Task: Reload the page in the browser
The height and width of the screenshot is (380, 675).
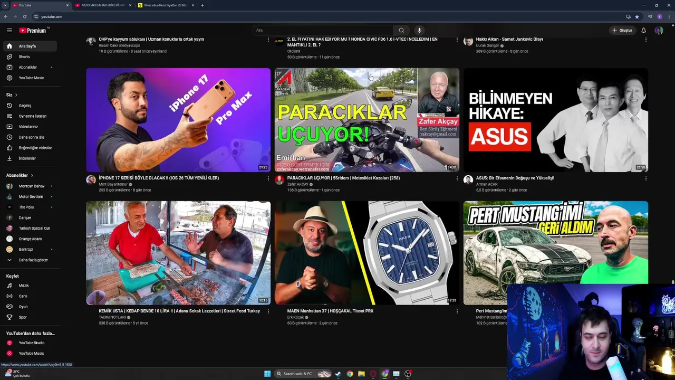Action: tap(24, 16)
